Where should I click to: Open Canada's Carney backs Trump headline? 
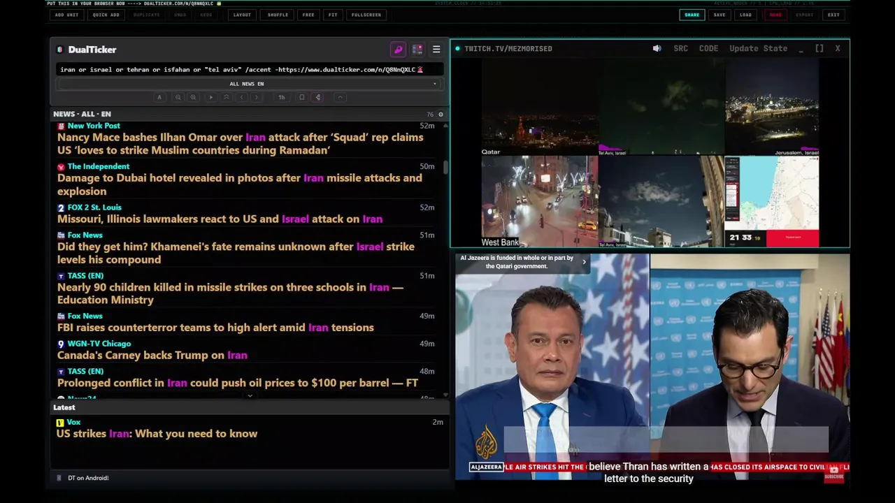(x=152, y=355)
